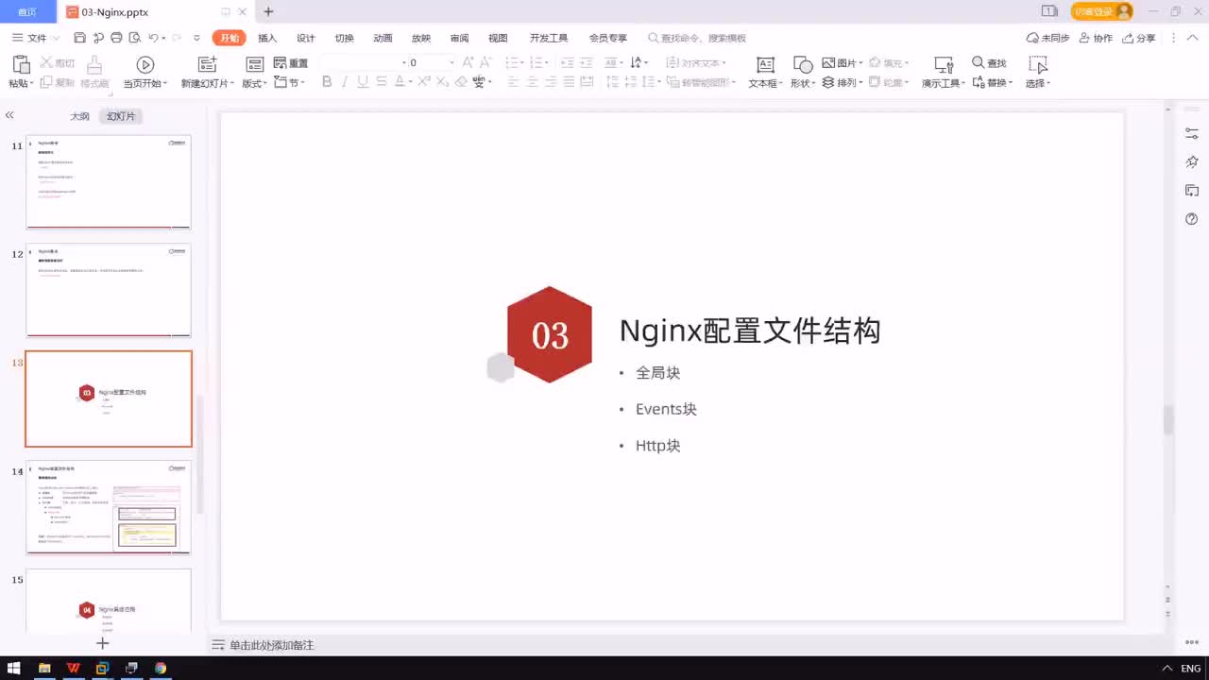Click the Print Preview icon

click(x=135, y=38)
